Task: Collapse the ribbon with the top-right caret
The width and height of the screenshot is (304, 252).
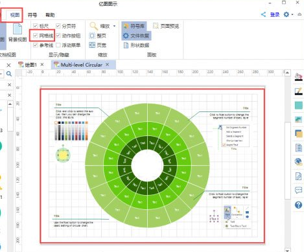Action: (x=299, y=14)
